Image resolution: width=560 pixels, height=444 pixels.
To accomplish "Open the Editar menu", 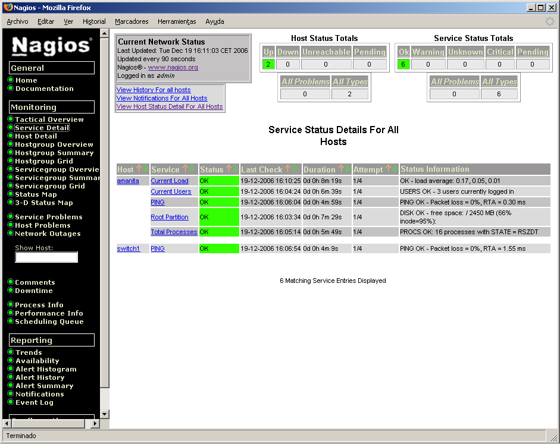I will (46, 22).
